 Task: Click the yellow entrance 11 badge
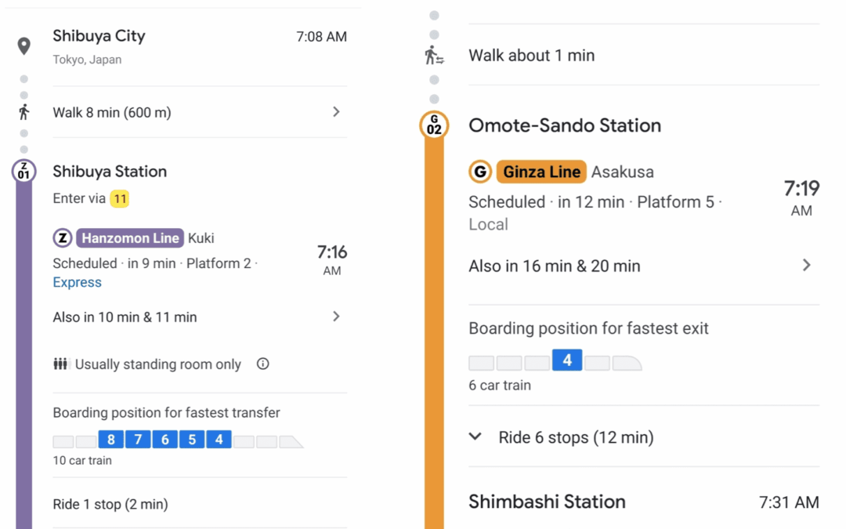click(x=120, y=198)
